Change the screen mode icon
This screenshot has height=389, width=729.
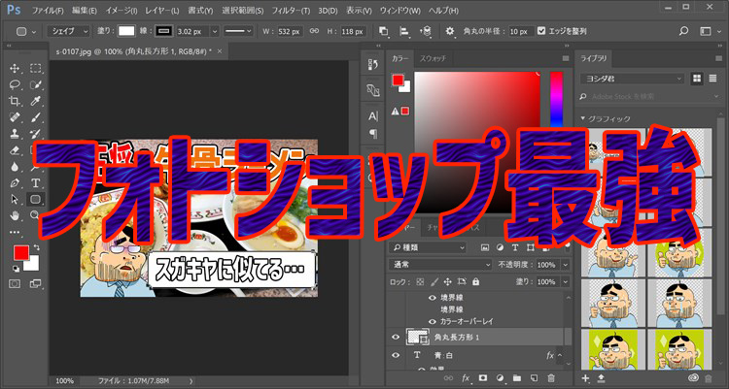[x=35, y=283]
